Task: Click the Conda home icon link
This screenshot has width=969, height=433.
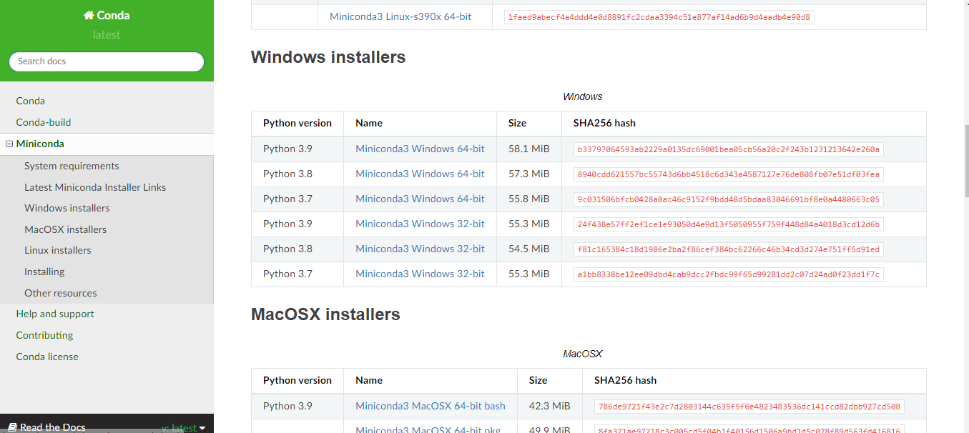Action: coord(107,15)
